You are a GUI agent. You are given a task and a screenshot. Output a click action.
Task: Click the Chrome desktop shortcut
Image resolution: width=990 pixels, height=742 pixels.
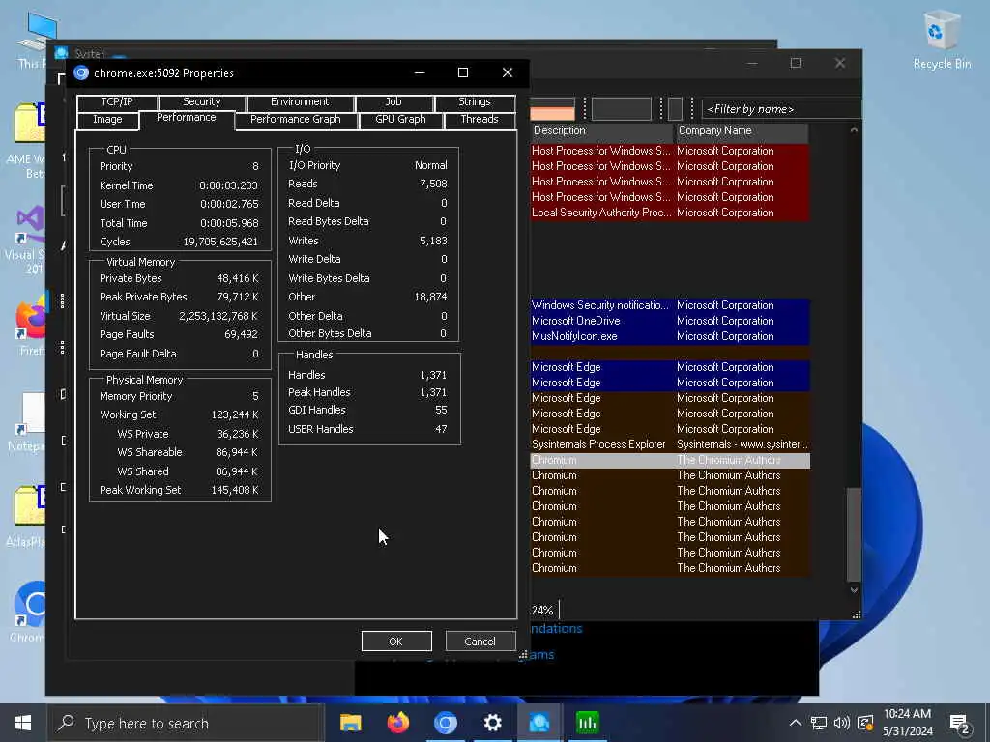click(29, 611)
